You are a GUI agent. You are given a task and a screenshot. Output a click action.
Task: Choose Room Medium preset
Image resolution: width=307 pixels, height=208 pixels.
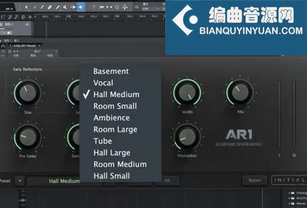(121, 164)
